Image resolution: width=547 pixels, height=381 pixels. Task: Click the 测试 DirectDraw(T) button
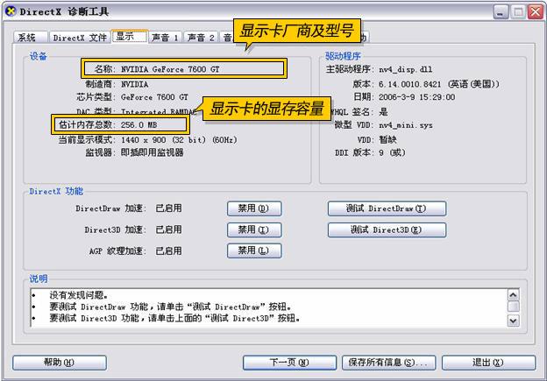click(387, 208)
